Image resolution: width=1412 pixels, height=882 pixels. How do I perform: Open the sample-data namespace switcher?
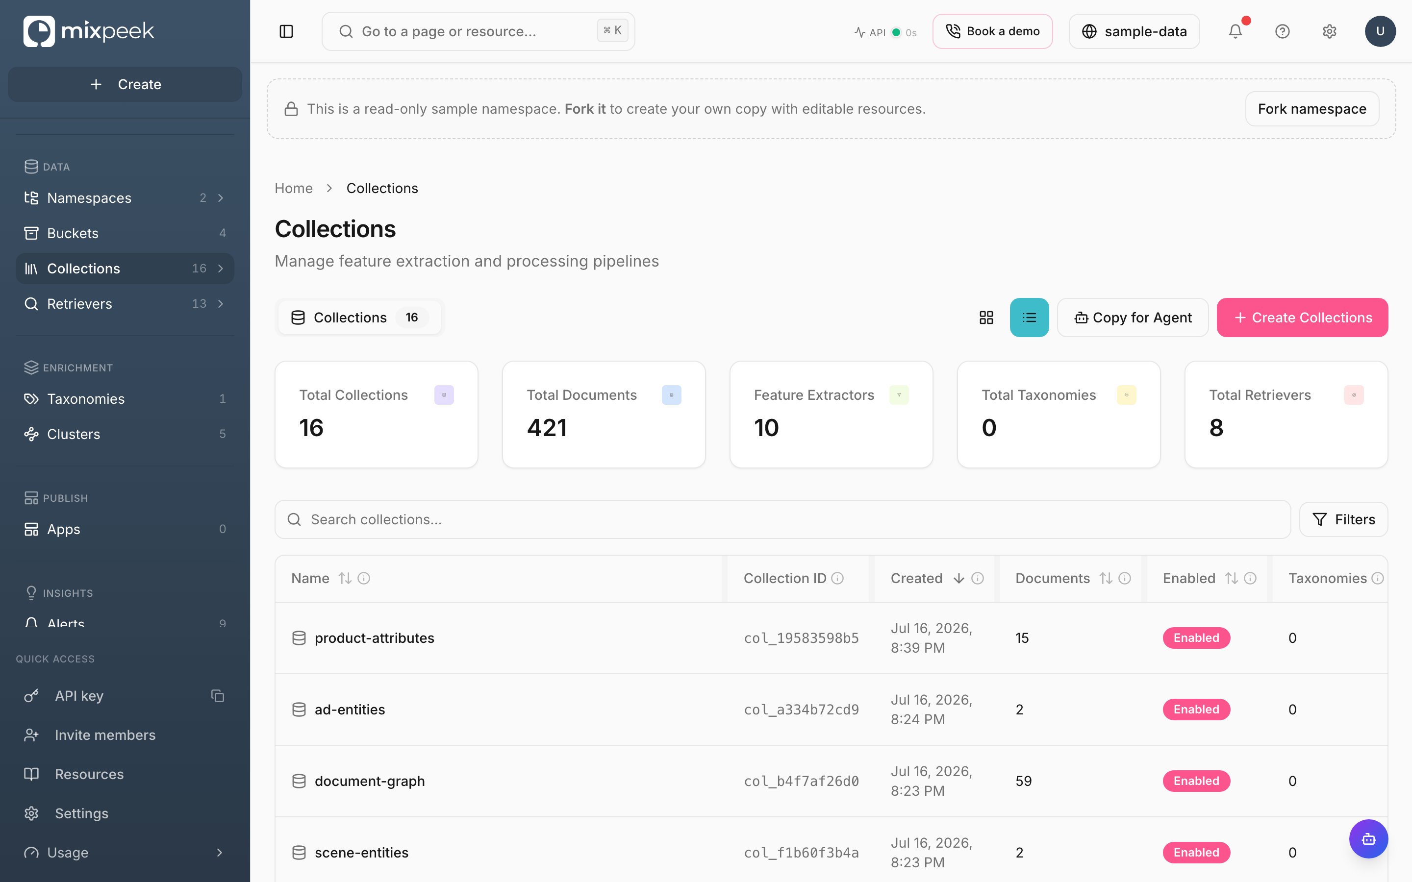click(x=1134, y=31)
